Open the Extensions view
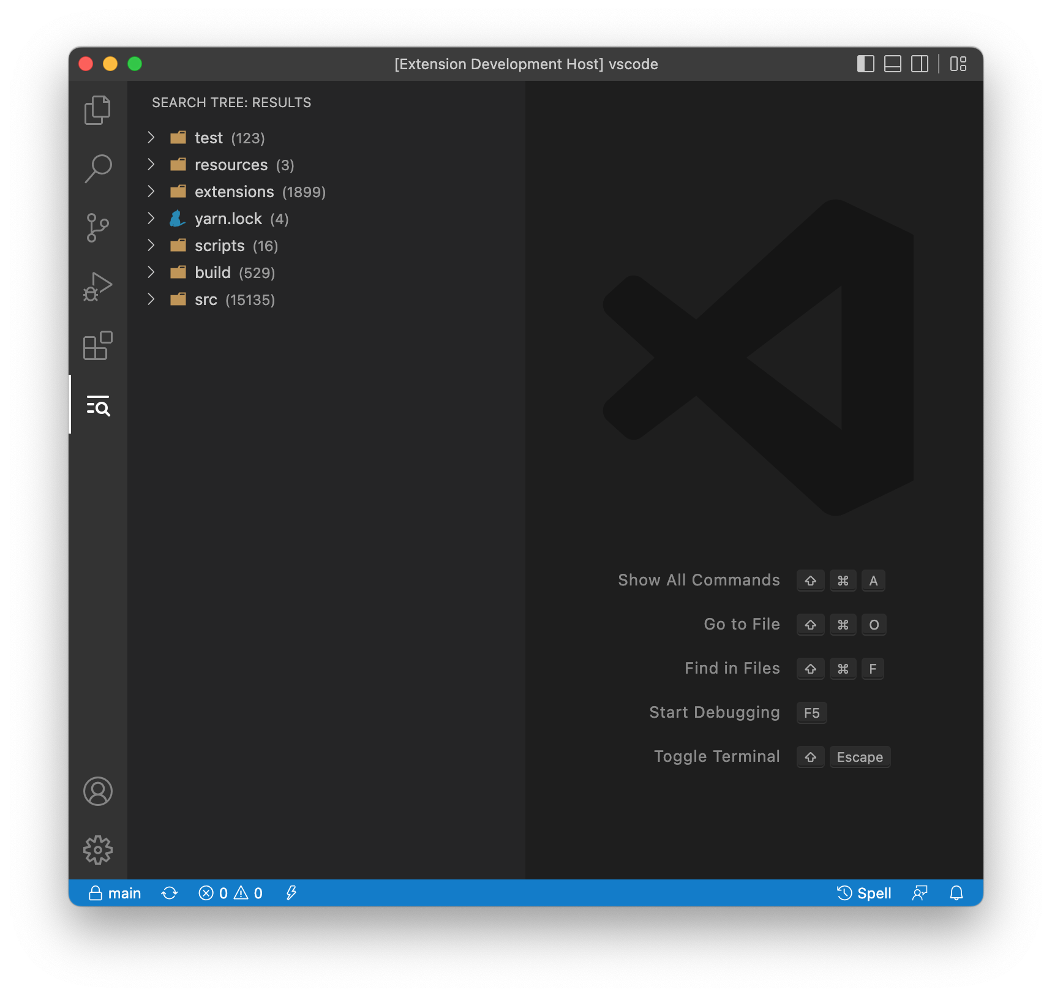Image resolution: width=1052 pixels, height=997 pixels. (x=97, y=345)
